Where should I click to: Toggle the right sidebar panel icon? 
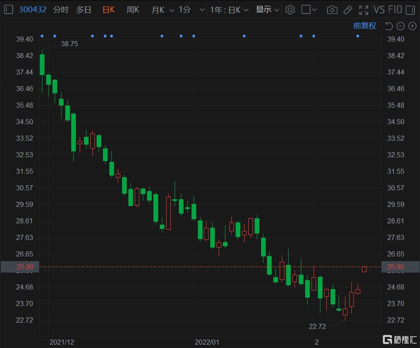pos(410,10)
